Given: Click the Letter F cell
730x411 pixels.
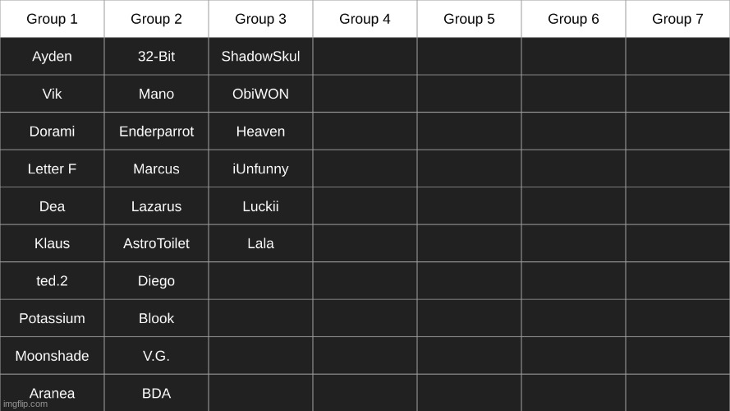Looking at the screenshot, I should pyautogui.click(x=52, y=169).
